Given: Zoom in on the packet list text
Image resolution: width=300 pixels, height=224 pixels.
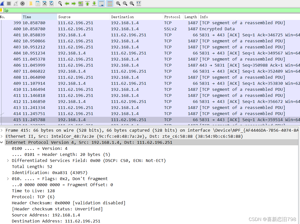Looking at the screenshot, I should (118, 4).
